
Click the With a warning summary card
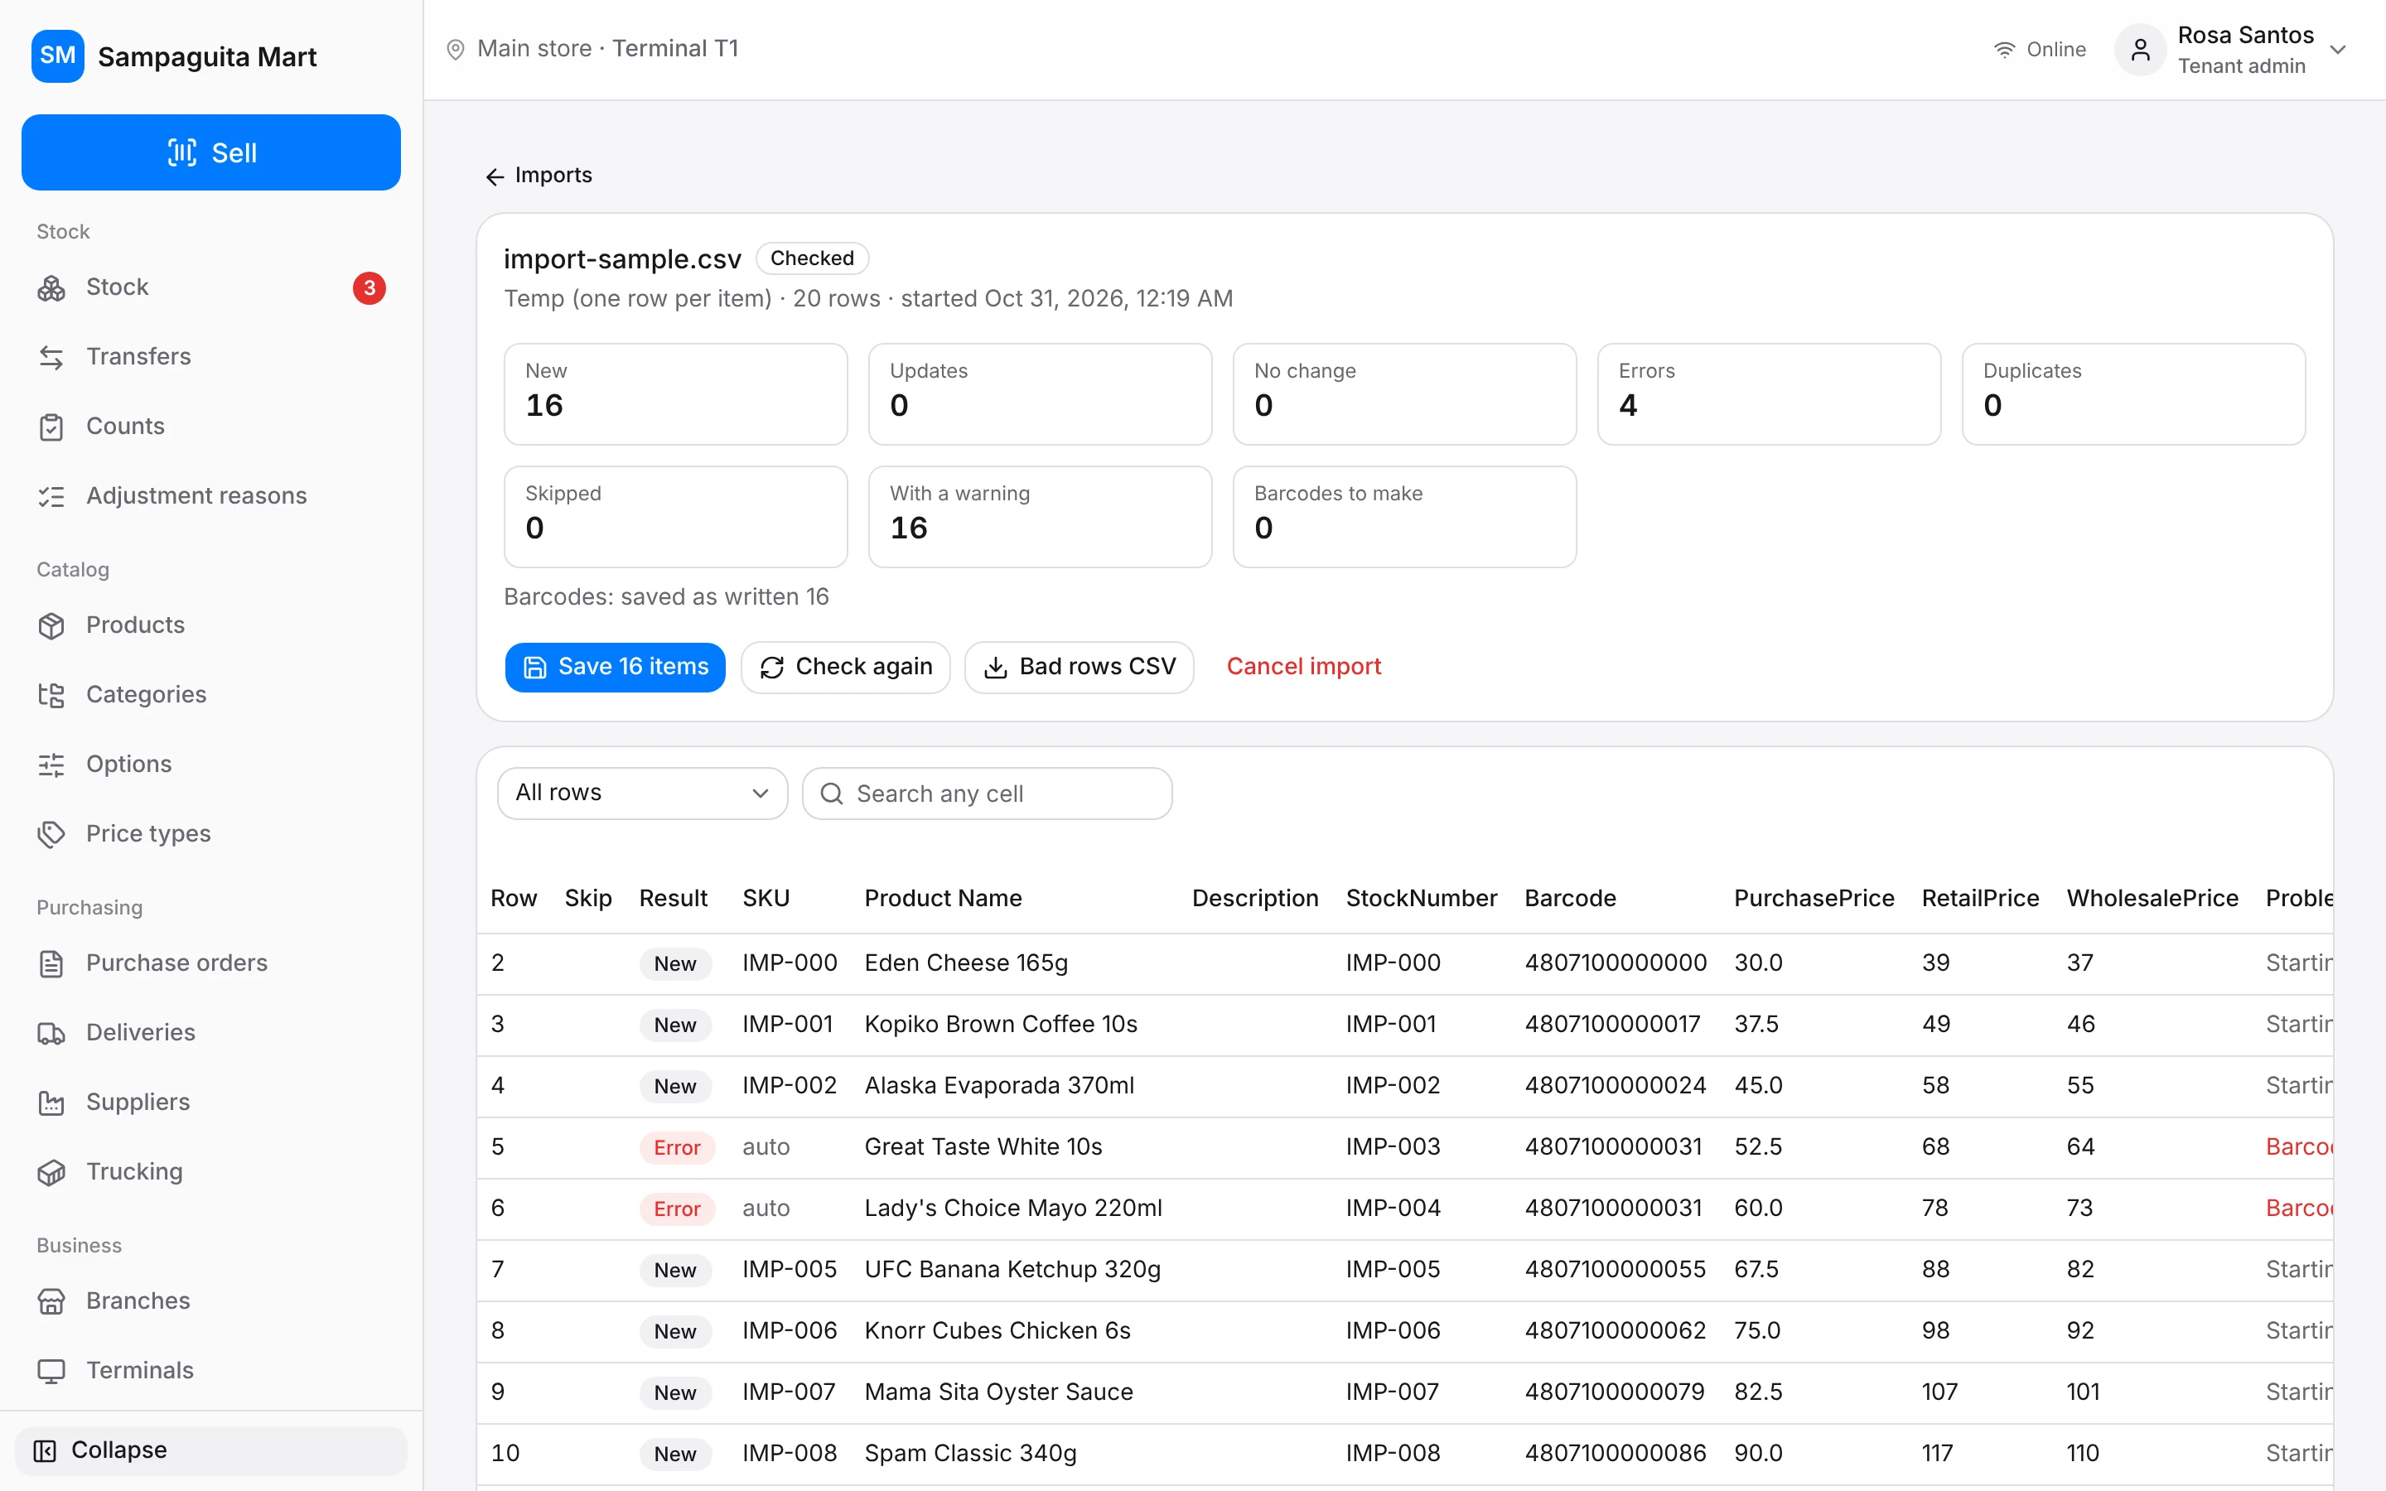(x=1041, y=517)
